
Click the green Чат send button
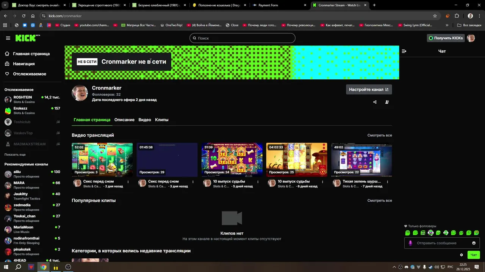[474, 255]
